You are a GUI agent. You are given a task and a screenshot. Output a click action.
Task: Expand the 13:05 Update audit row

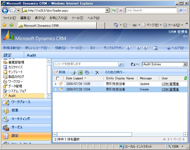[56, 84]
